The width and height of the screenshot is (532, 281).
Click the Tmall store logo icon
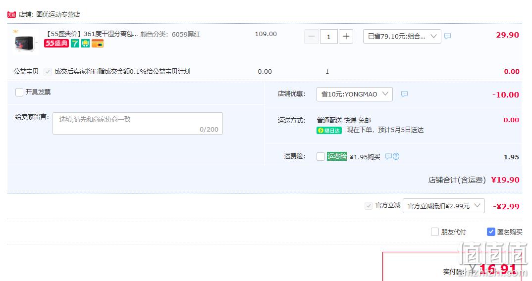tap(11, 14)
